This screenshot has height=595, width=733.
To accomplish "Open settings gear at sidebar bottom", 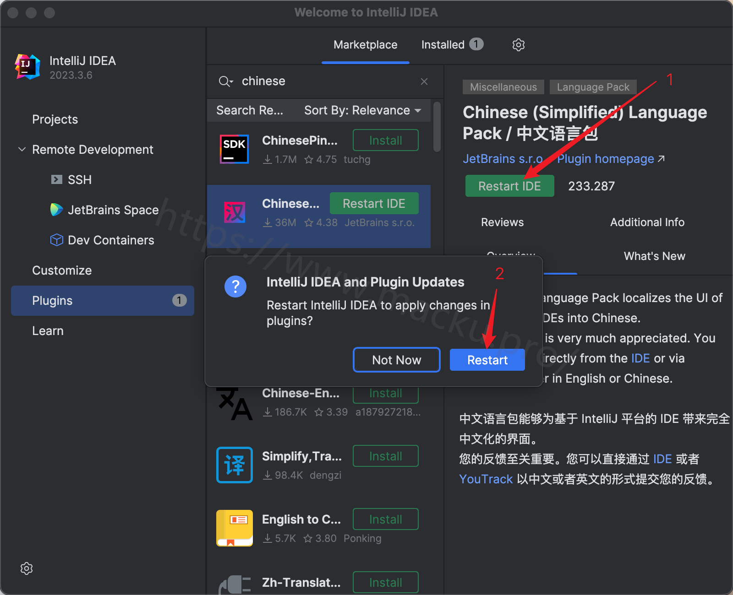I will click(x=27, y=568).
